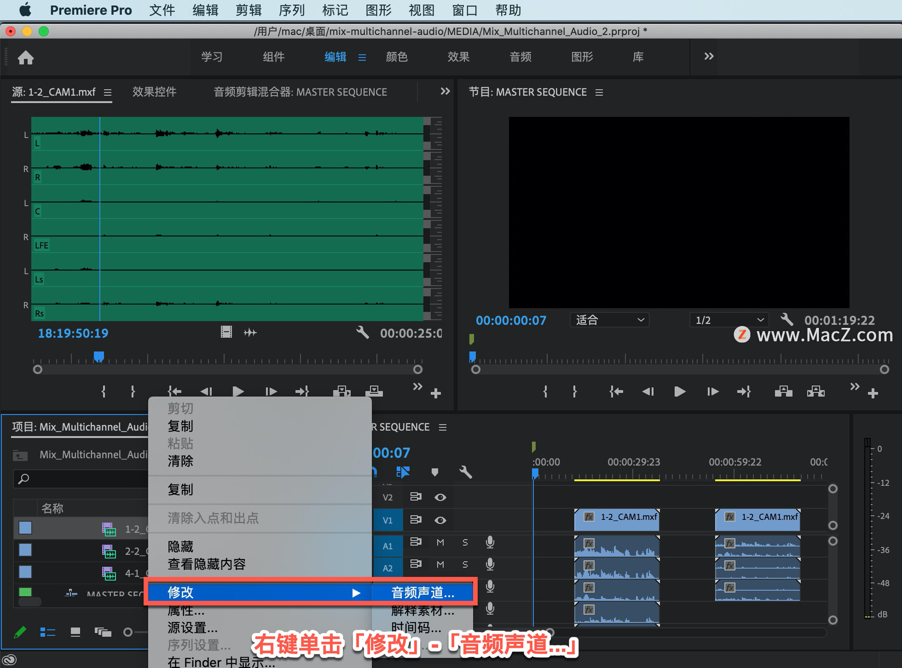The width and height of the screenshot is (902, 668).
Task: Mark Out in the Program monitor
Action: pos(575,391)
